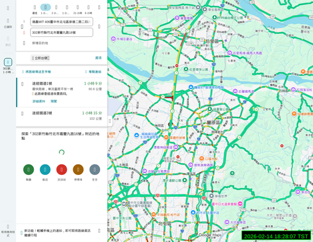Click 外埔忘憂谷 map marker
The height and width of the screenshot is (242, 313).
pos(113,39)
